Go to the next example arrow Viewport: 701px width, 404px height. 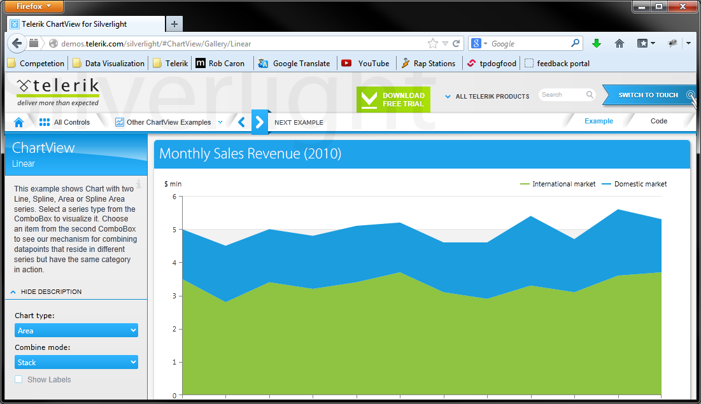[260, 122]
